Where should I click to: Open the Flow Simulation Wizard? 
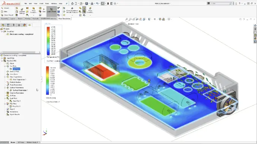5,8
